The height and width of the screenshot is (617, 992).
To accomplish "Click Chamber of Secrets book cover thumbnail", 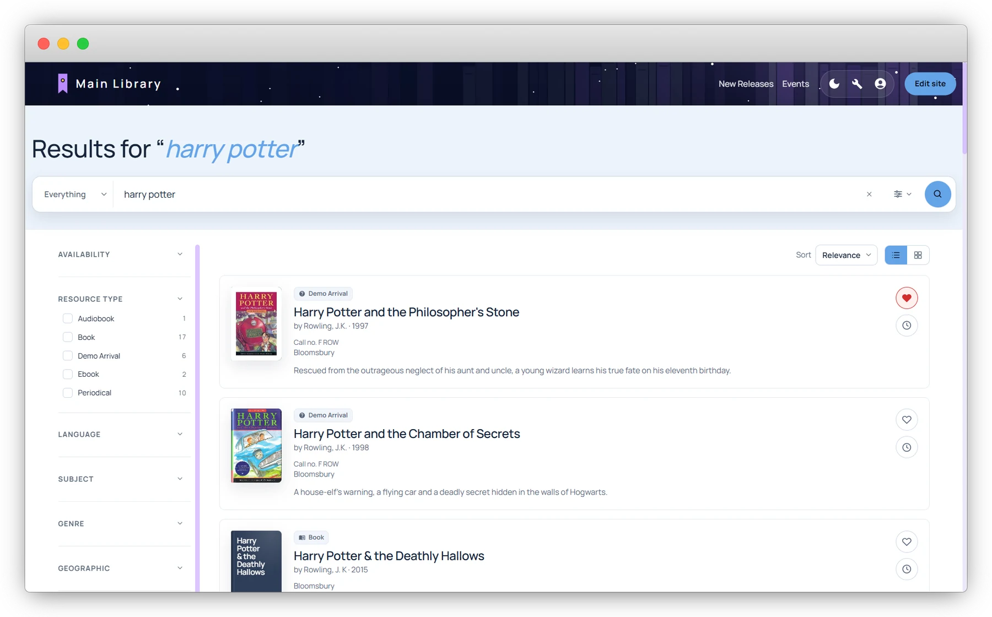I will click(x=256, y=446).
